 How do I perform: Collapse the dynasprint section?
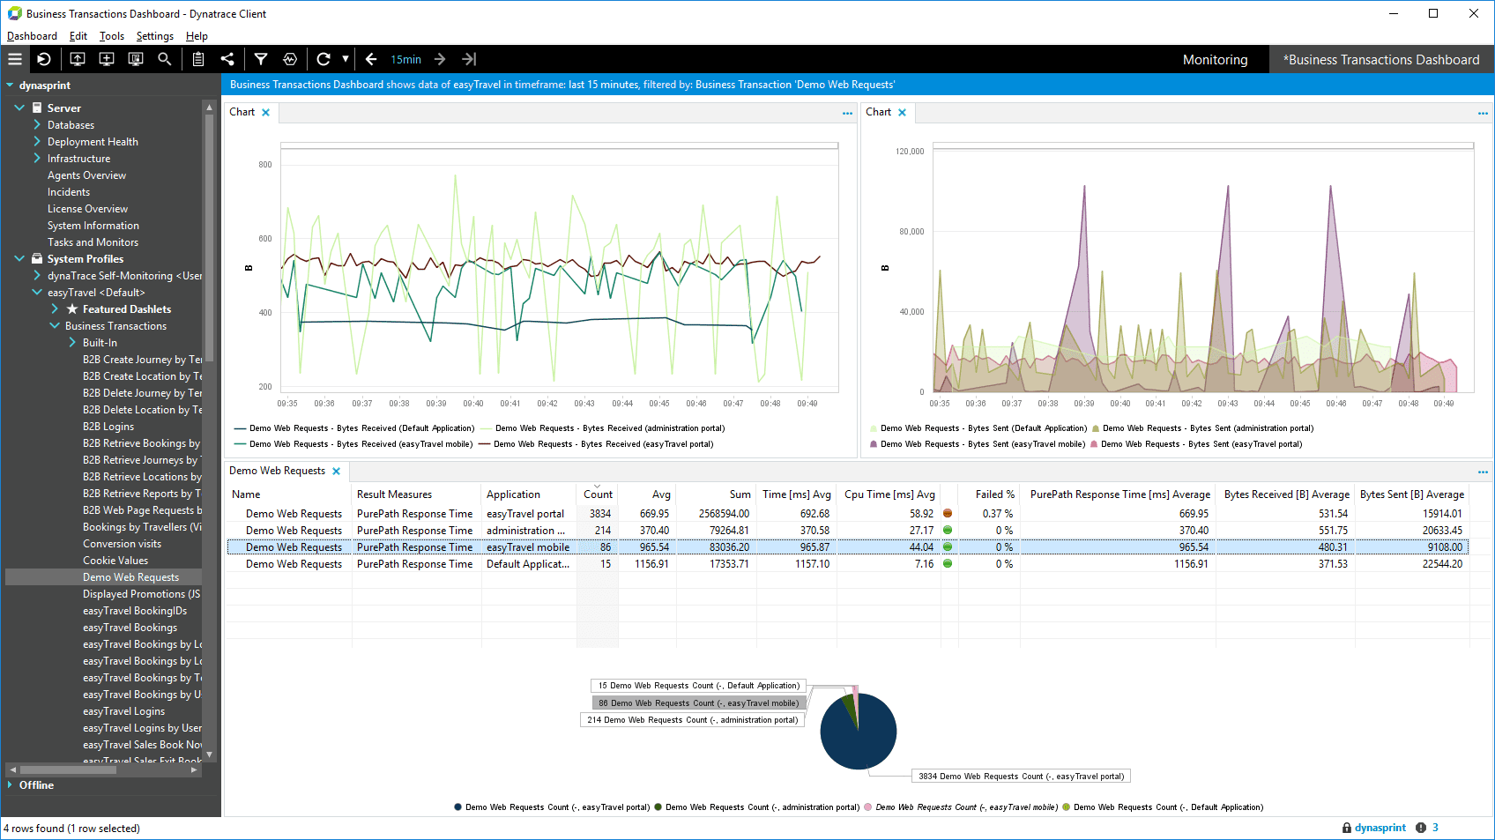point(10,85)
